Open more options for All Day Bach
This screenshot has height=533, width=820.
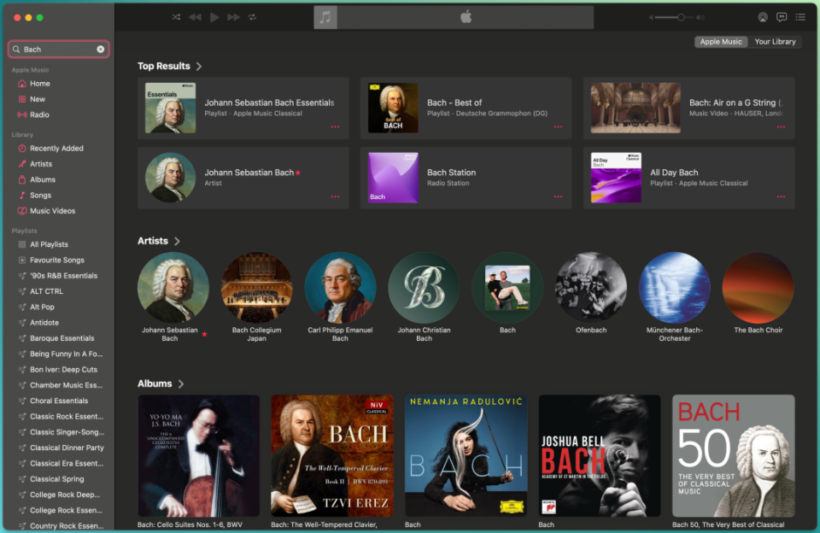[x=781, y=196]
